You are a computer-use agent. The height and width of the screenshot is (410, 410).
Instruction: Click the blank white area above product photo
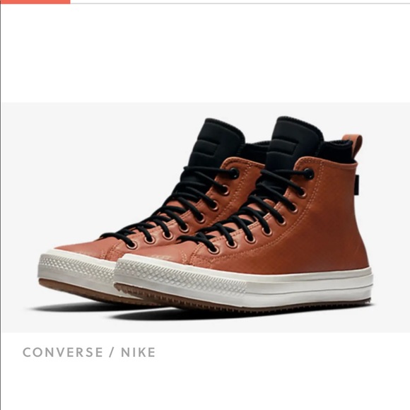pos(205,52)
